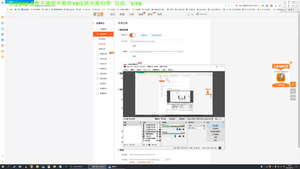Add a new source with plus icon
Screen dimensions: 300x169
(144, 145)
